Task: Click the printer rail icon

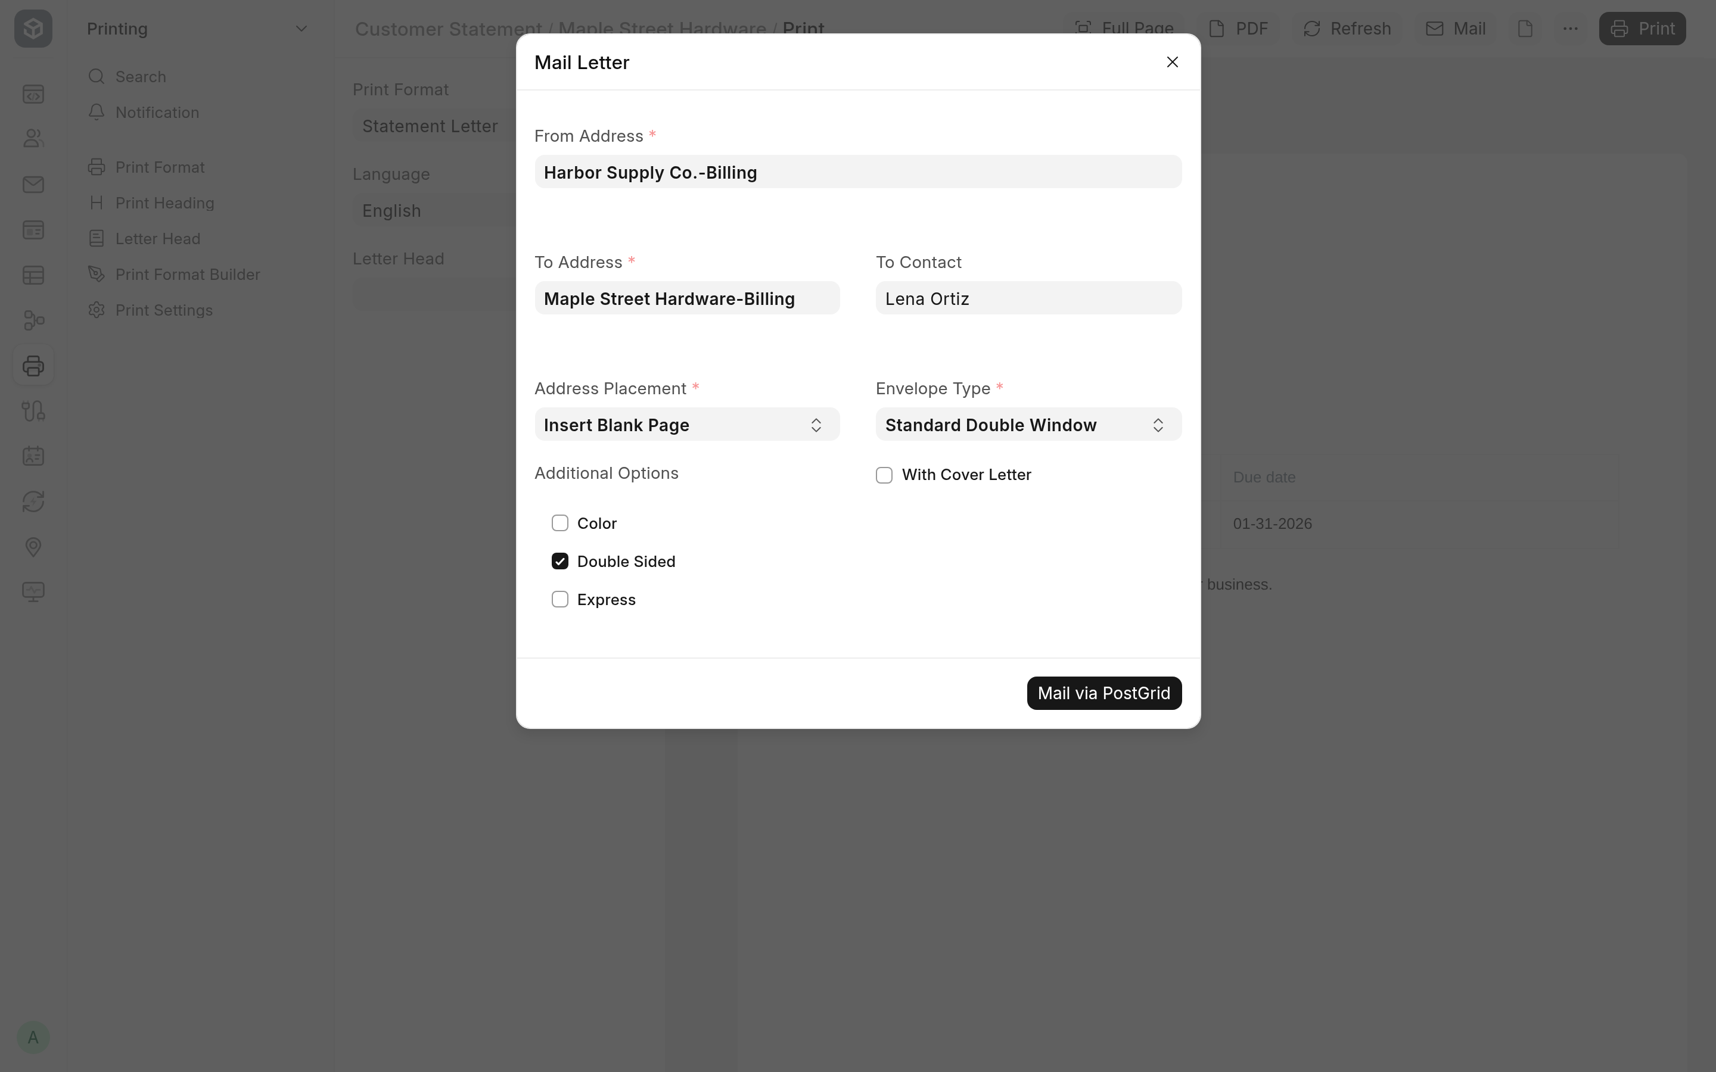Action: pos(33,366)
